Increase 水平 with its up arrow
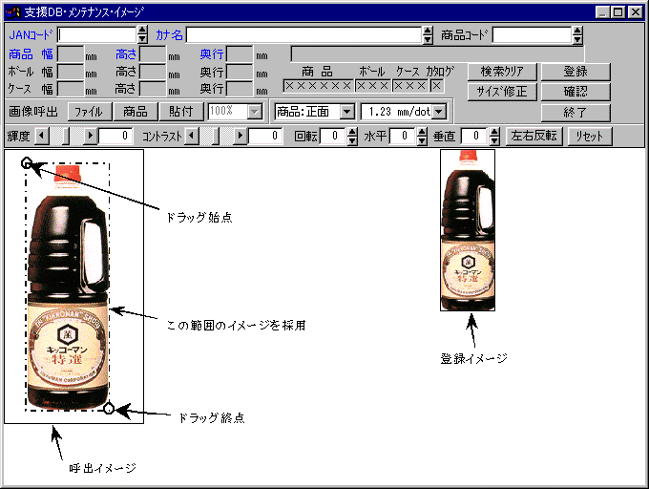 click(422, 132)
